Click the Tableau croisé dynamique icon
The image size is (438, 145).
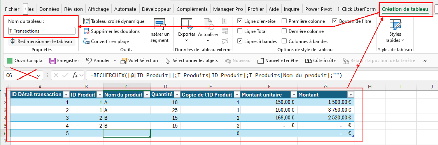(x=86, y=21)
